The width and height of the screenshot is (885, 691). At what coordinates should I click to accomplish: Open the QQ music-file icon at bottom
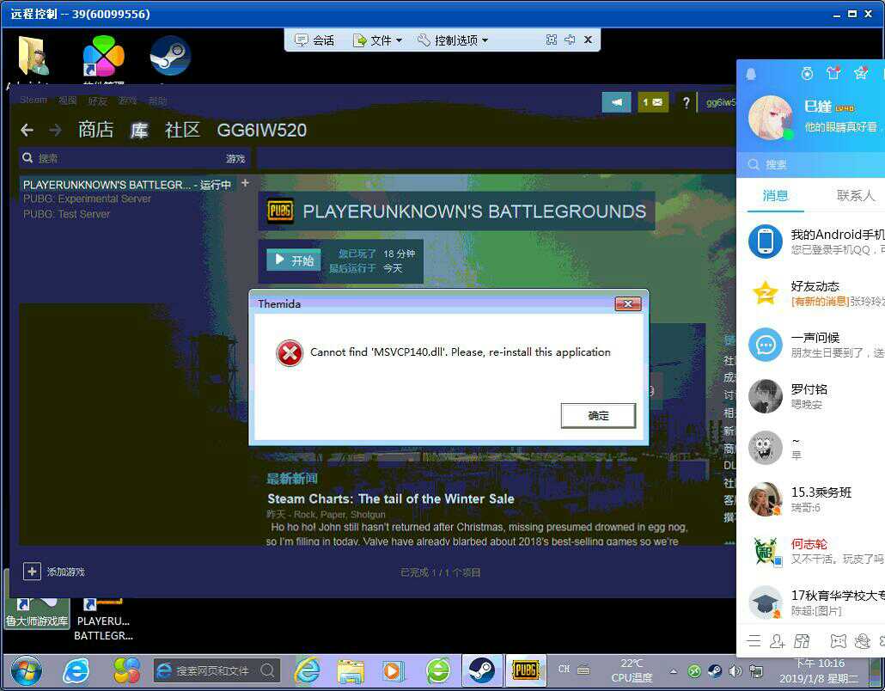(802, 641)
